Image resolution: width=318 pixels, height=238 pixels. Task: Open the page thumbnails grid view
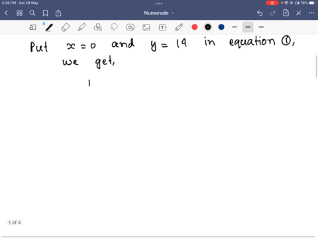click(x=19, y=13)
